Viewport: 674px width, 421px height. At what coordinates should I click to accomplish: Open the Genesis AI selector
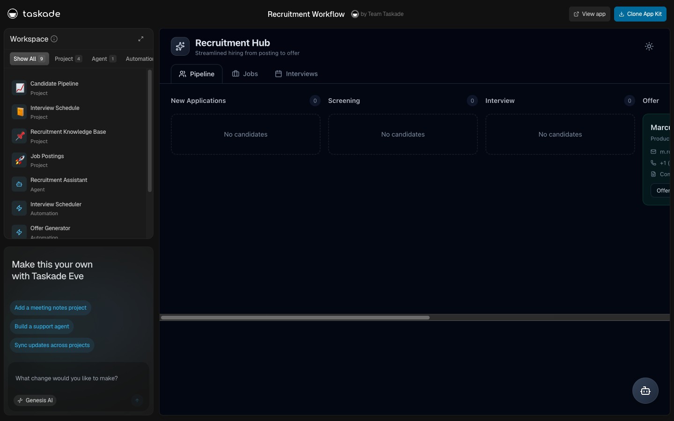coord(35,400)
